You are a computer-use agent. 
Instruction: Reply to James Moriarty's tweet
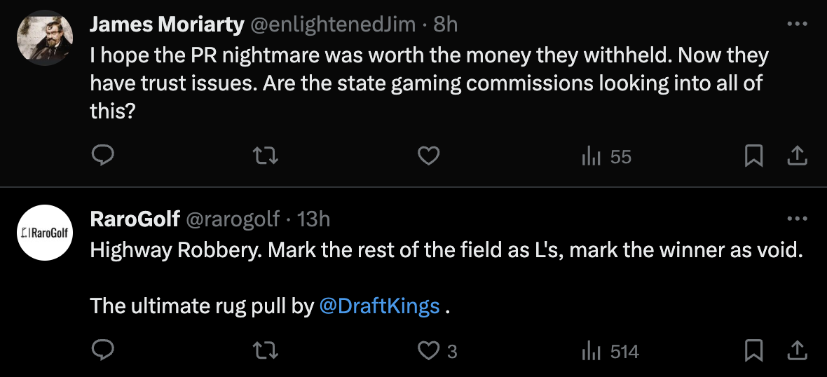103,157
